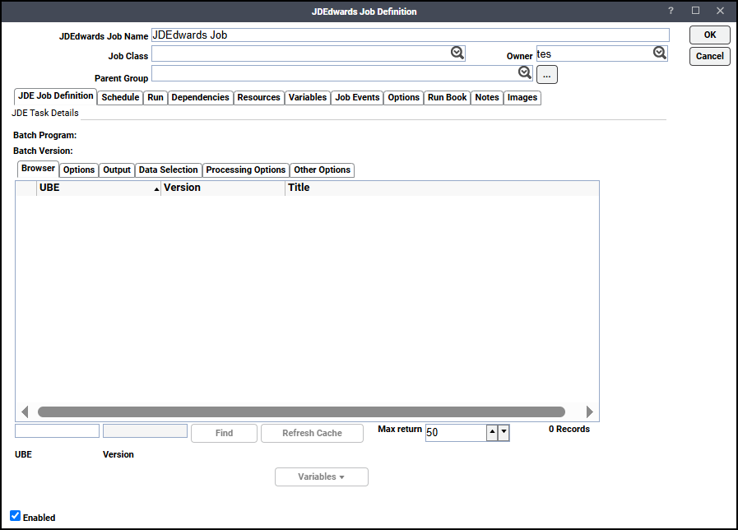
Task: Open the Processing Options sub-tab
Action: 246,170
